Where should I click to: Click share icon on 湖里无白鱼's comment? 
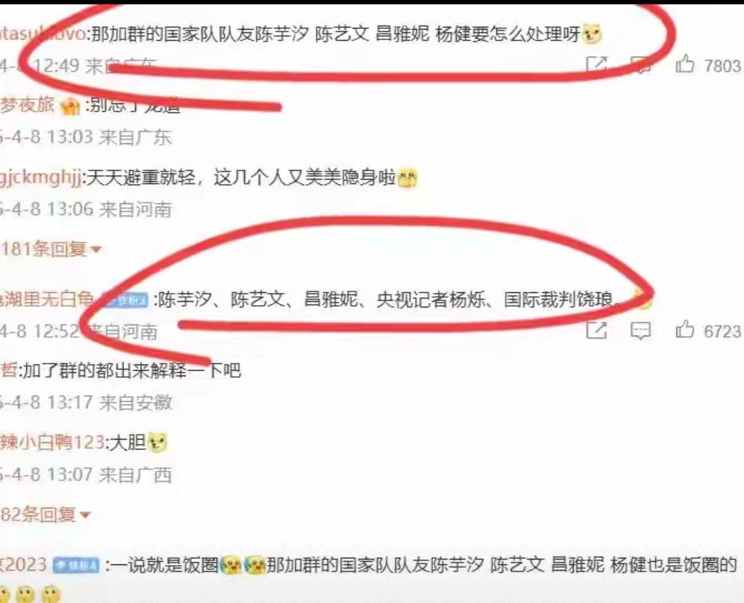tap(596, 330)
